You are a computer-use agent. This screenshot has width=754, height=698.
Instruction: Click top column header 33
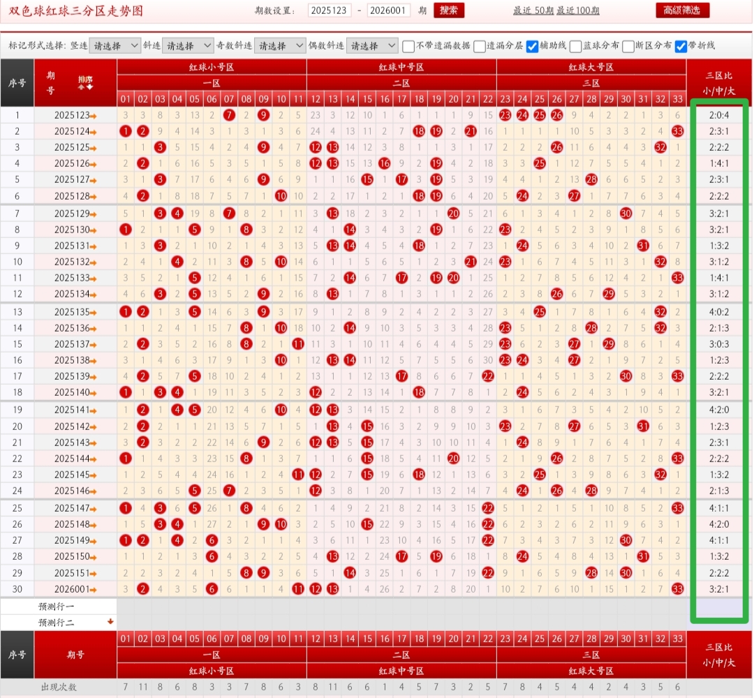point(677,99)
